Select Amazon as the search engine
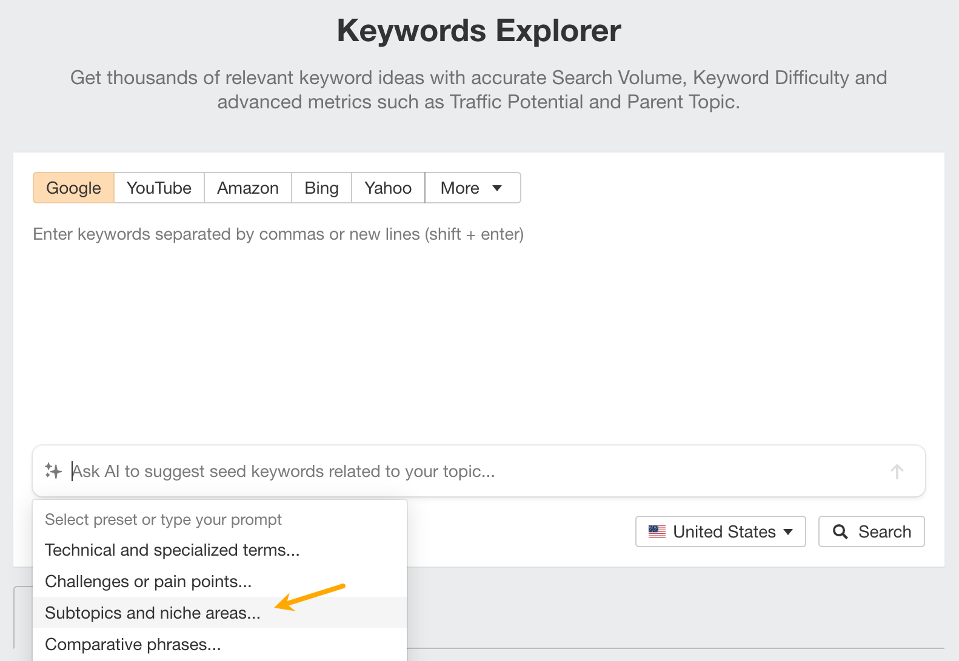 (247, 188)
